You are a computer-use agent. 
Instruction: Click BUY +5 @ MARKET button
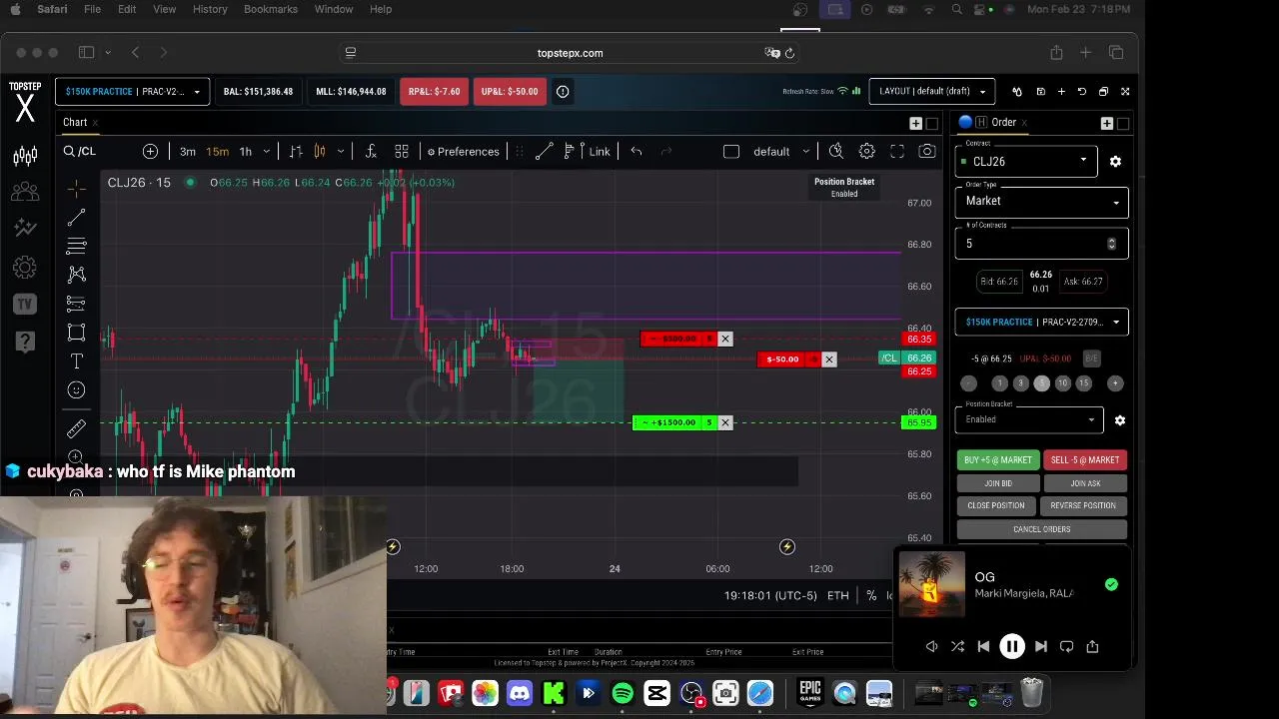tap(997, 460)
